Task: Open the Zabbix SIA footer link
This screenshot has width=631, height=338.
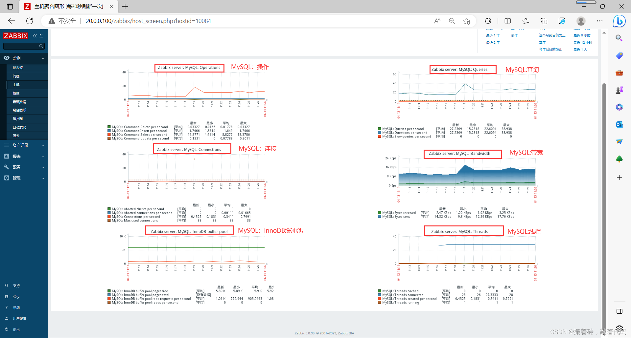Action: tap(346, 333)
